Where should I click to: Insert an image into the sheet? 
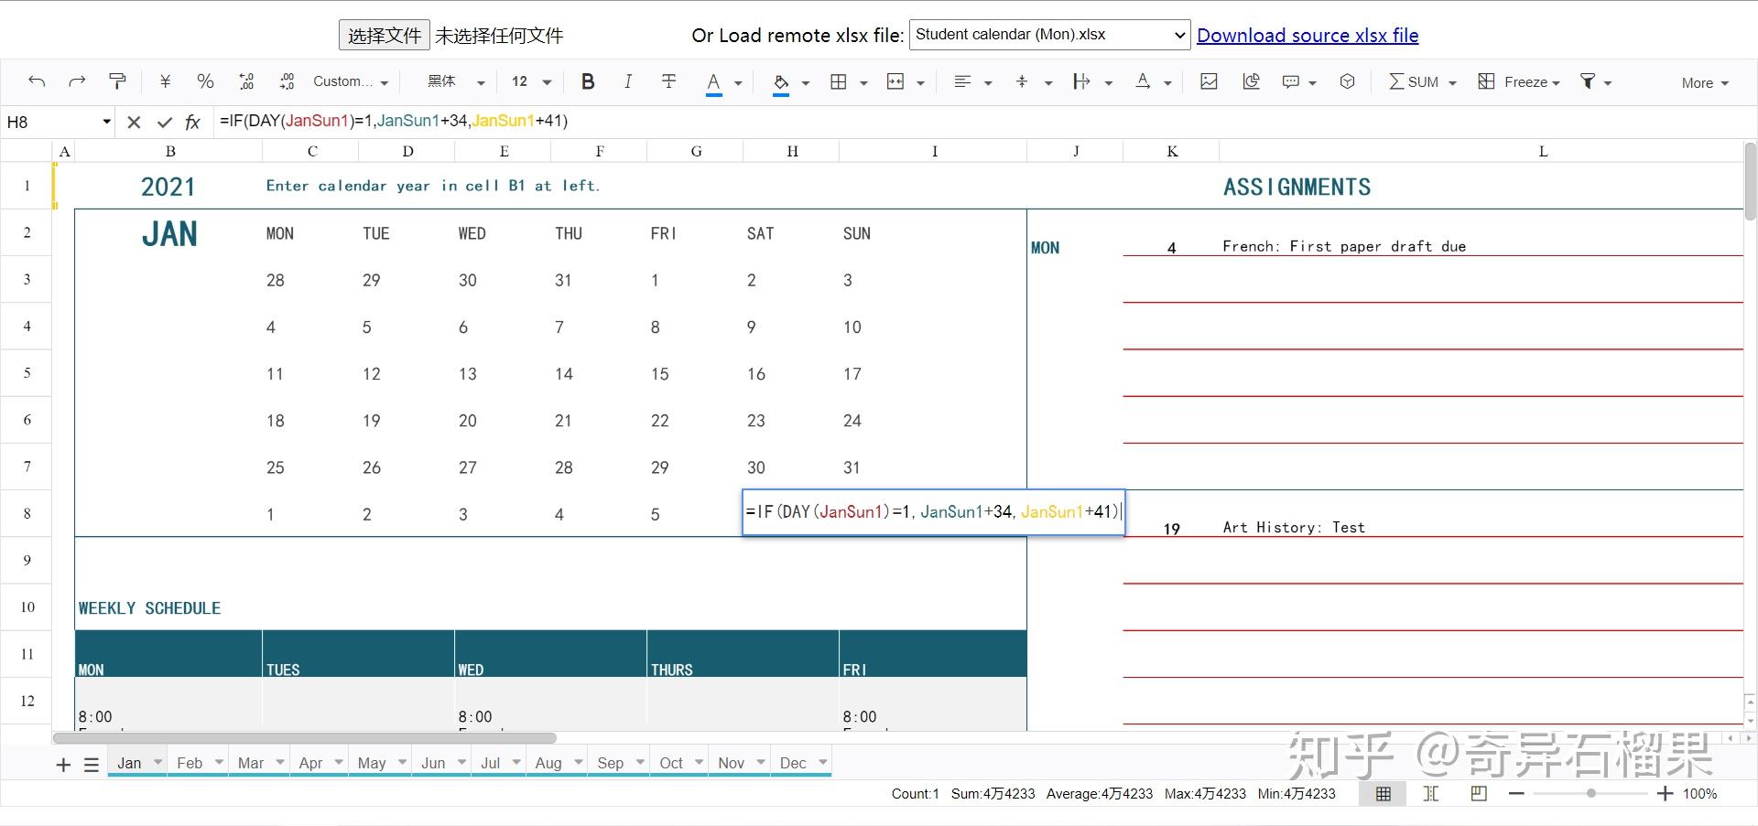point(1209,81)
